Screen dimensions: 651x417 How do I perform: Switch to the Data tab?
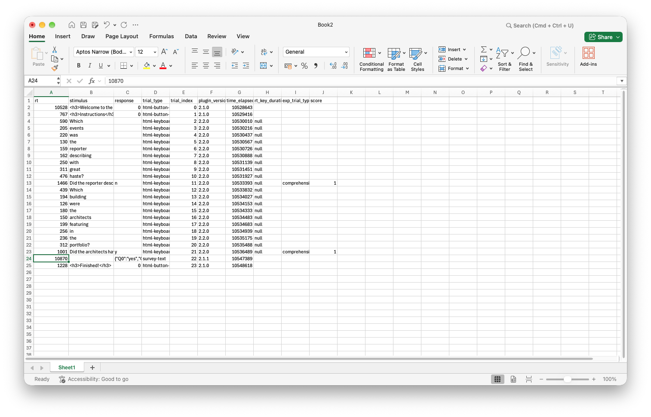coord(191,37)
